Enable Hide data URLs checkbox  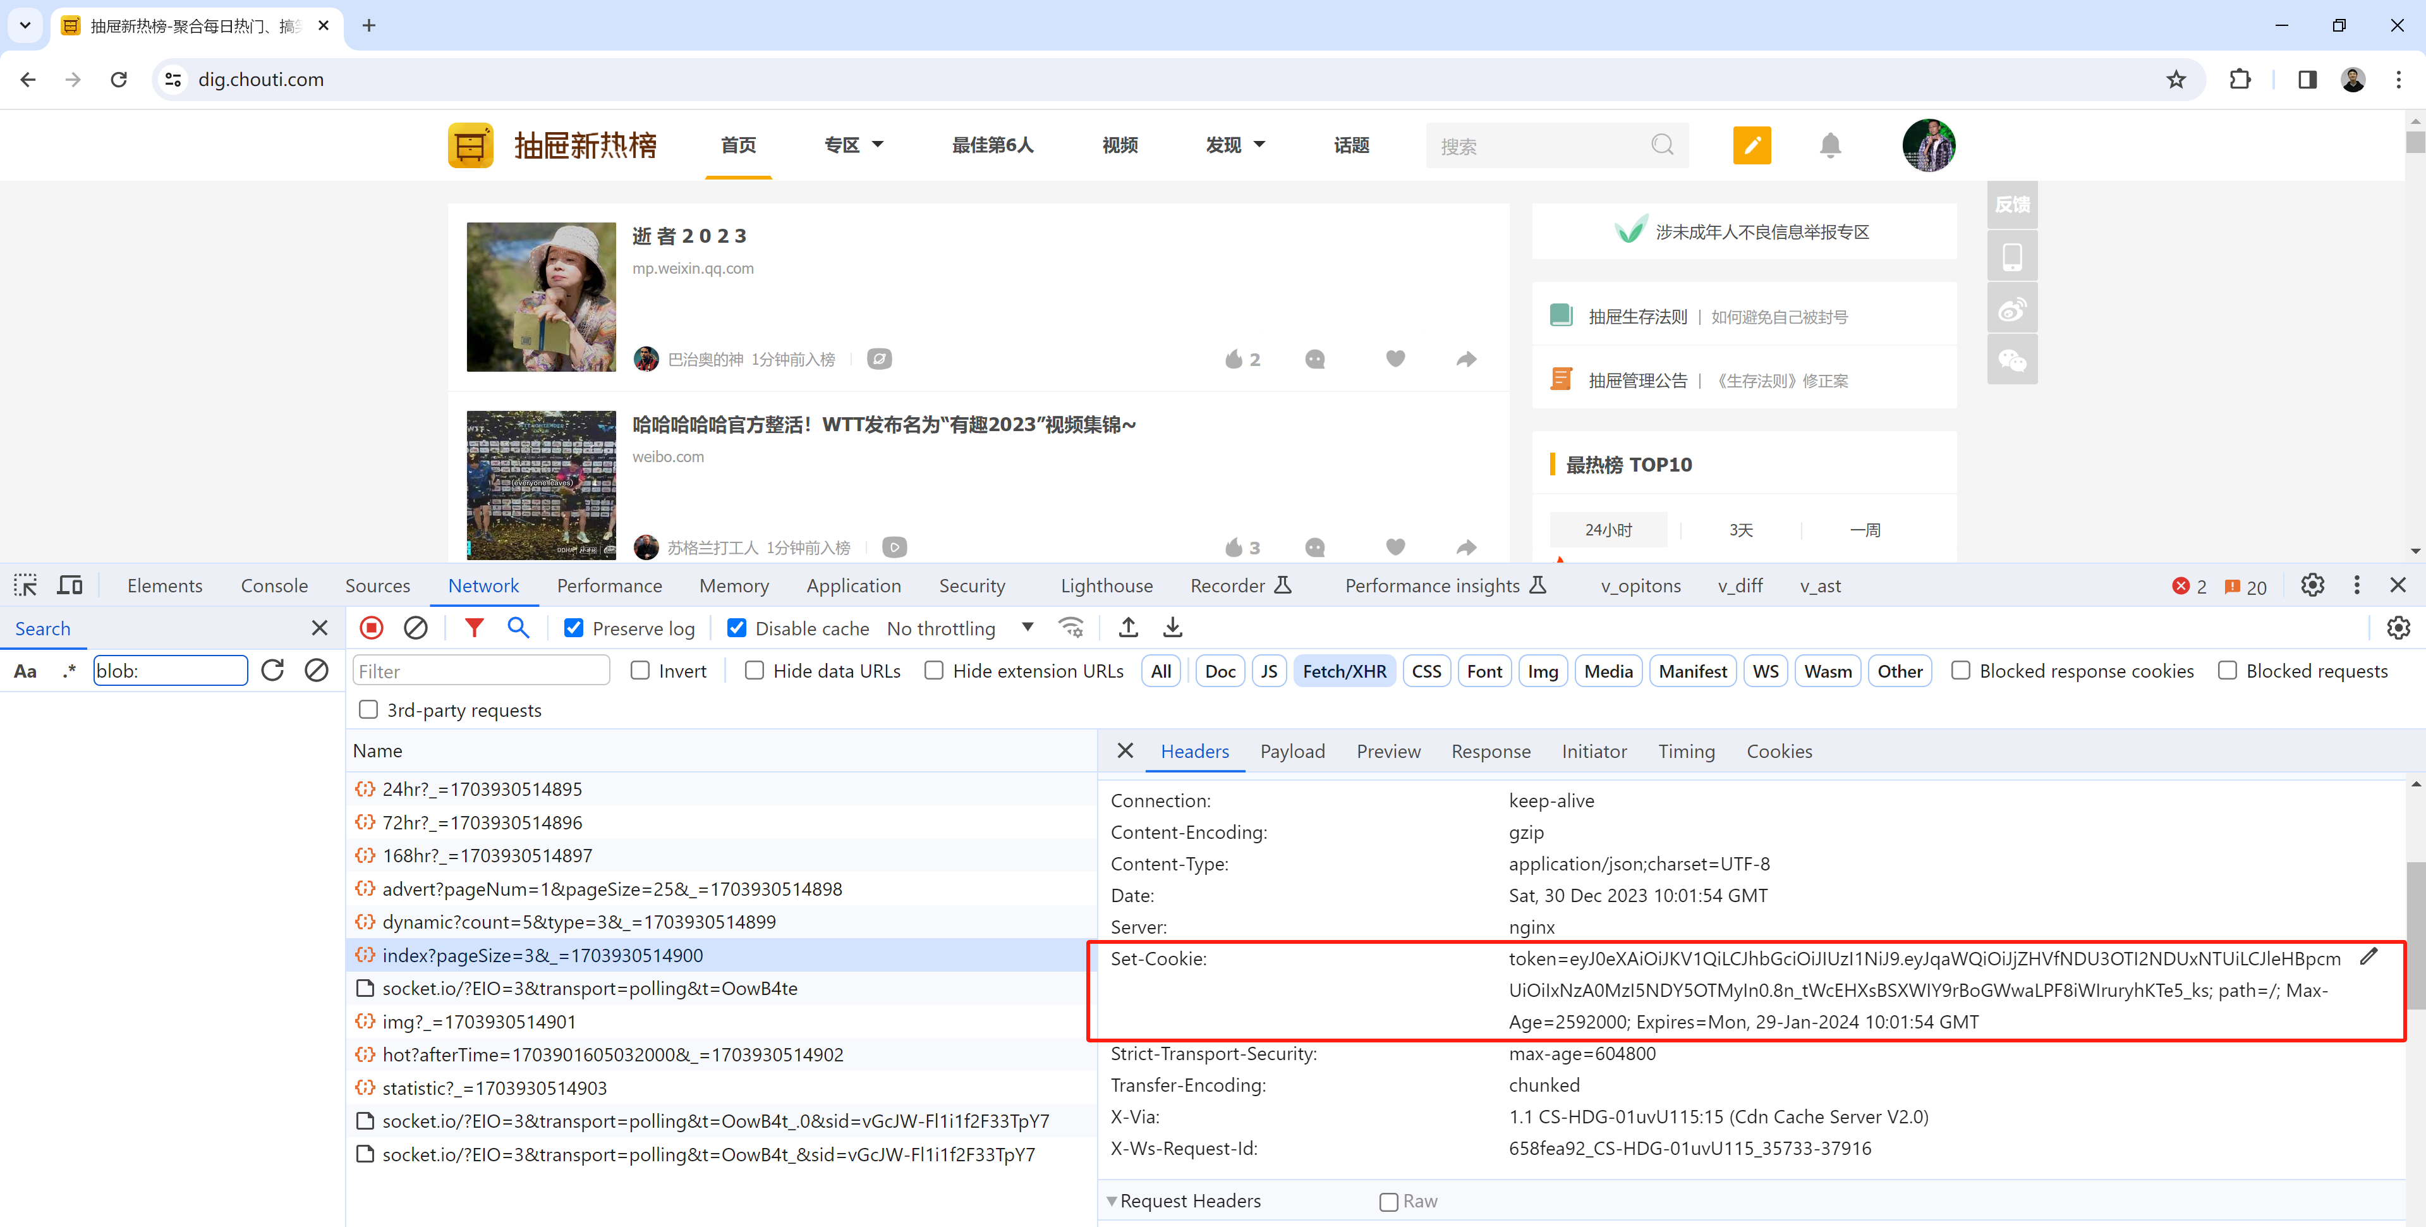pos(755,671)
